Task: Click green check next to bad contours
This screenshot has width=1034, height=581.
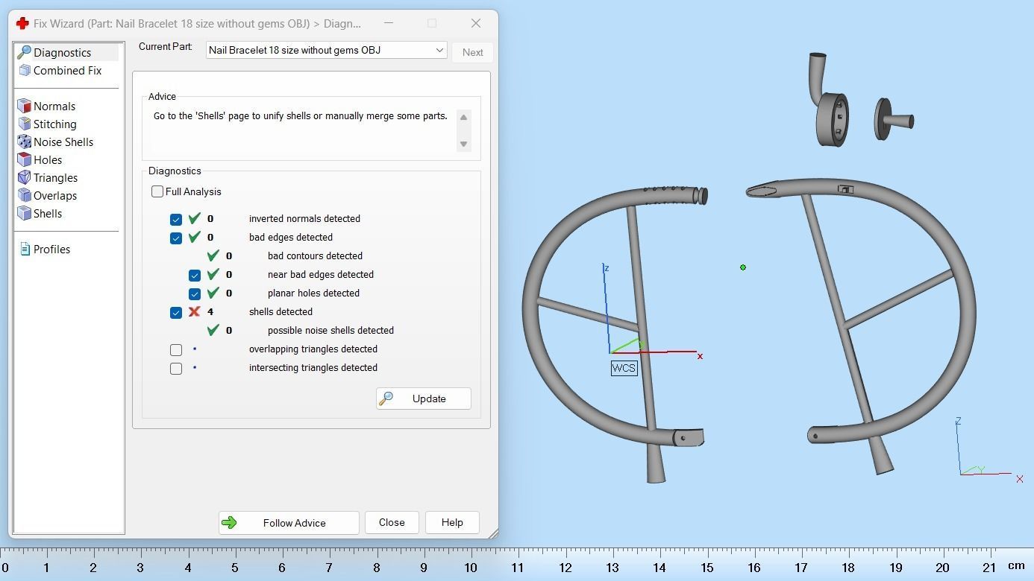Action: pos(213,256)
